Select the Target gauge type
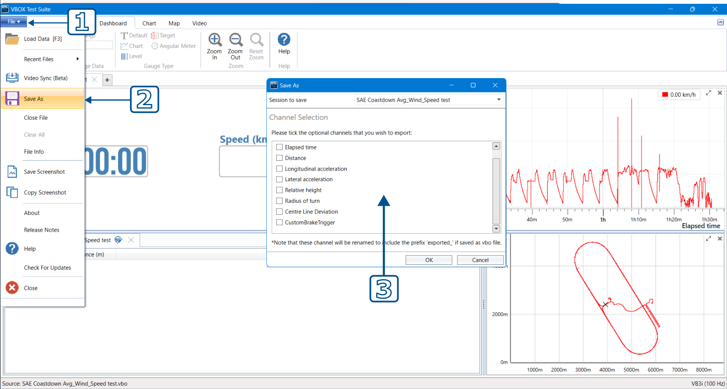Viewport: 727px width, 389px height. pyautogui.click(x=163, y=36)
